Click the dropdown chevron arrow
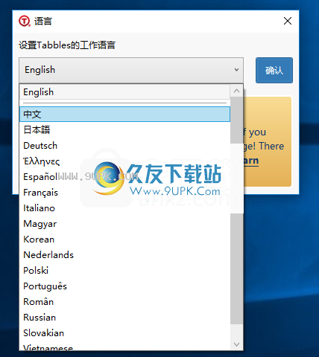 (x=236, y=70)
